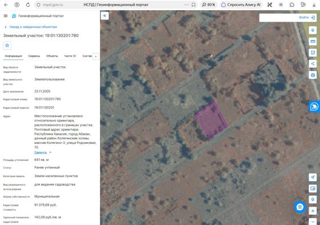Locate my position on map
The image size is (320, 225).
313,177
